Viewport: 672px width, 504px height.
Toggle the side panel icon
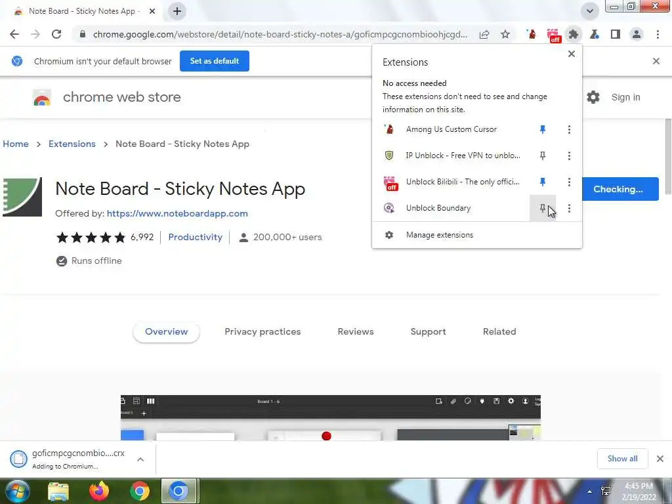(x=616, y=34)
